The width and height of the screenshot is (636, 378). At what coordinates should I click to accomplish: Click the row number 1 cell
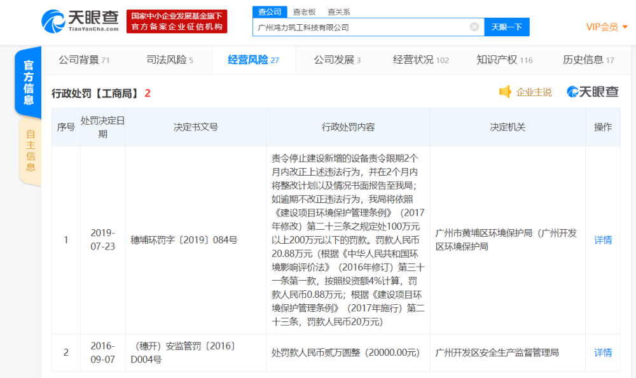click(66, 240)
